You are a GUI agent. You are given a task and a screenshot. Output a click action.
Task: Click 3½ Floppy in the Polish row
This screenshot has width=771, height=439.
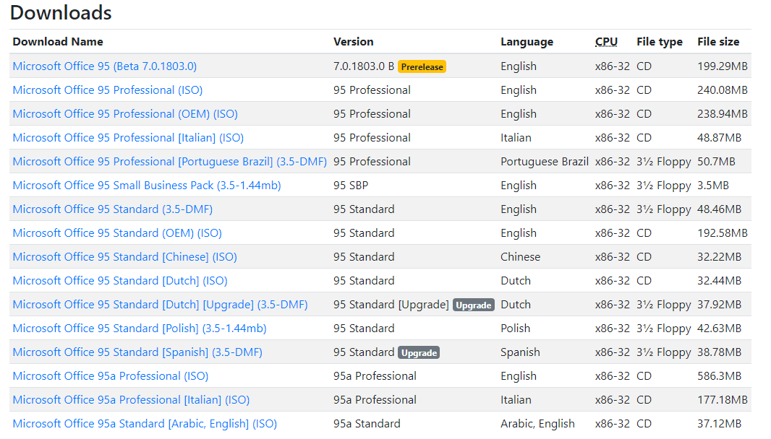664,329
